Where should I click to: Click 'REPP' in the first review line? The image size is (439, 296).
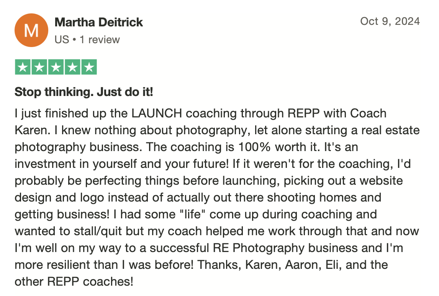[x=303, y=114]
